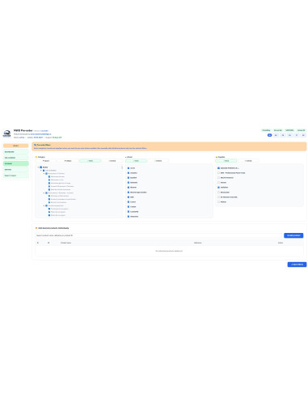
Task: Toggle the first supplier checkbox in Supplier list
Action: 218,168
